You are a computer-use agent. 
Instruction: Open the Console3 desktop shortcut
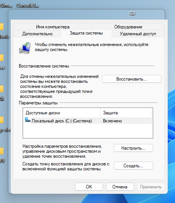pyautogui.click(x=28, y=5)
